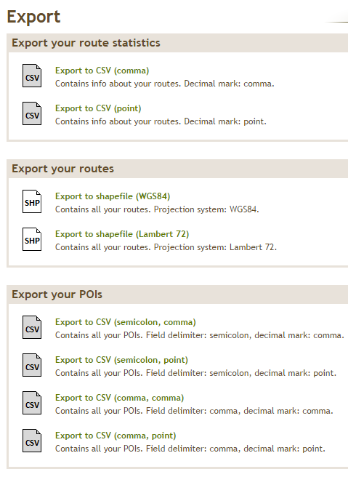Click the CSV icon for point route statistics
The height and width of the screenshot is (477, 348).
[32, 113]
